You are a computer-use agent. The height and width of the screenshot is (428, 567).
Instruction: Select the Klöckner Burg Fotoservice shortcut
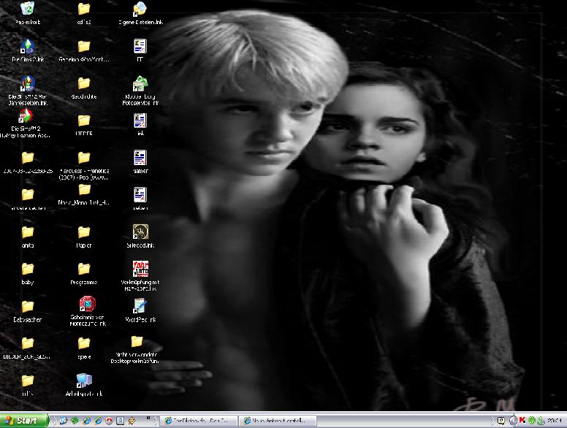click(x=140, y=85)
